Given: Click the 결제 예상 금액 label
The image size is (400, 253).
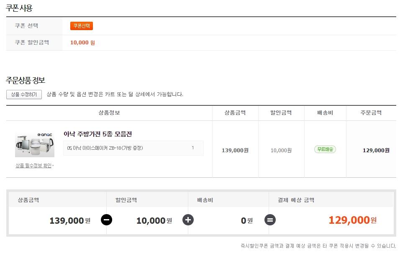Looking at the screenshot, I should 296,200.
